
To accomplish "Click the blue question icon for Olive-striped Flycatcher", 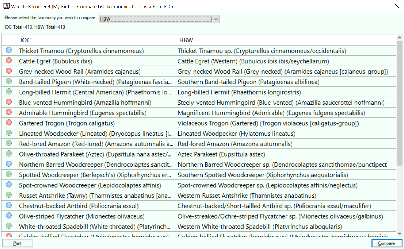I will tap(9, 215).
